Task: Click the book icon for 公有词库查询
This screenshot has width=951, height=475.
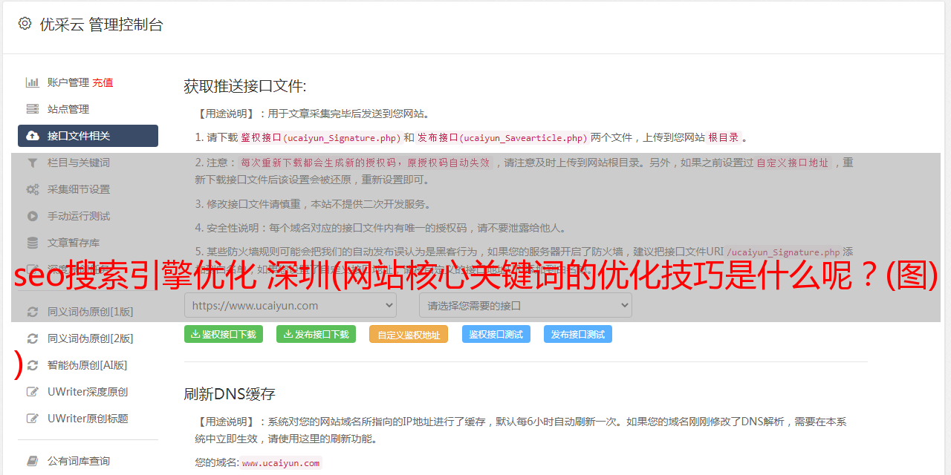Action: [x=33, y=461]
